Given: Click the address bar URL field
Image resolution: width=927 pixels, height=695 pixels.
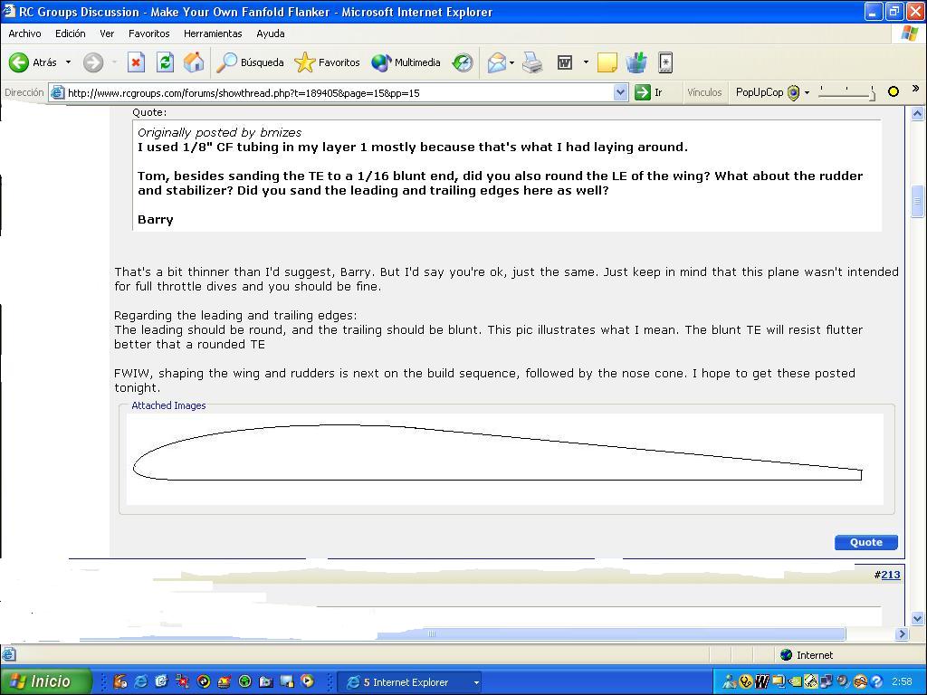Looking at the screenshot, I should [x=335, y=92].
